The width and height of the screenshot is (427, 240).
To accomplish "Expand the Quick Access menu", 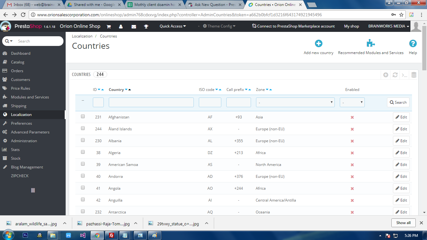I will [x=173, y=26].
